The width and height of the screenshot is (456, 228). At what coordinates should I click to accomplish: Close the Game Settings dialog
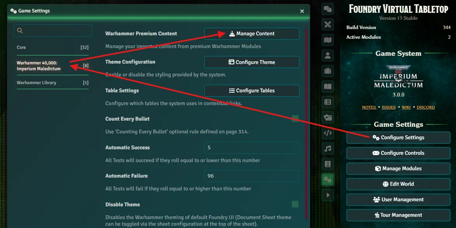pyautogui.click(x=302, y=11)
